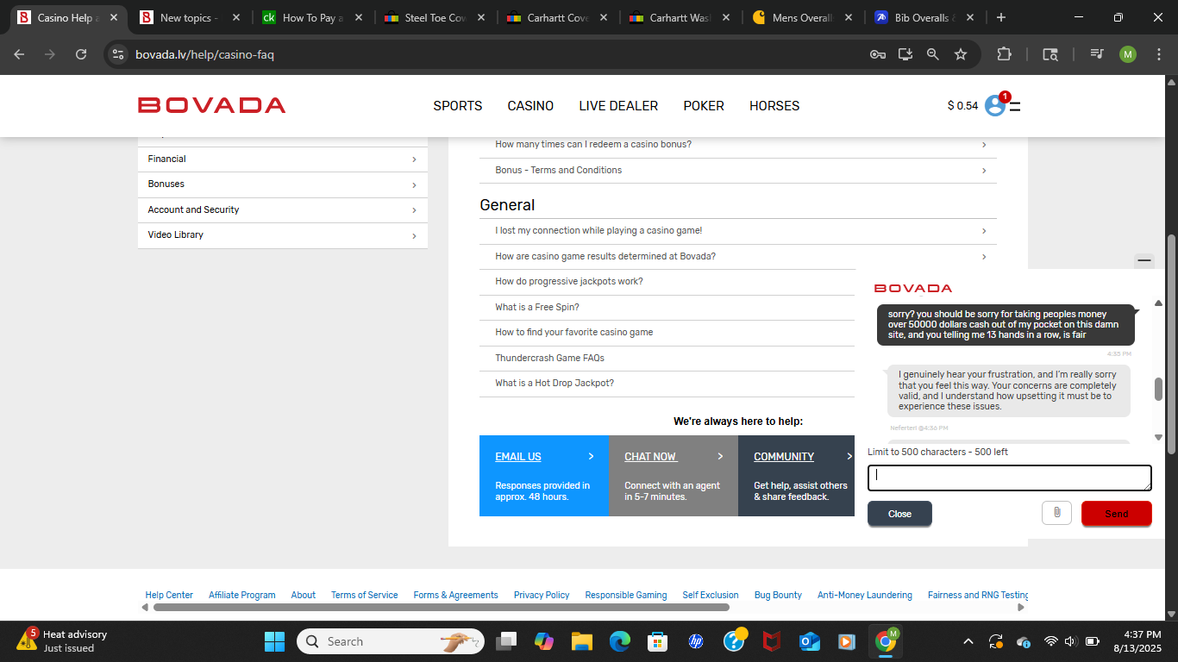This screenshot has width=1178, height=662.
Task: Expand 'How do progressive jackpots work?' question
Action: (x=569, y=282)
